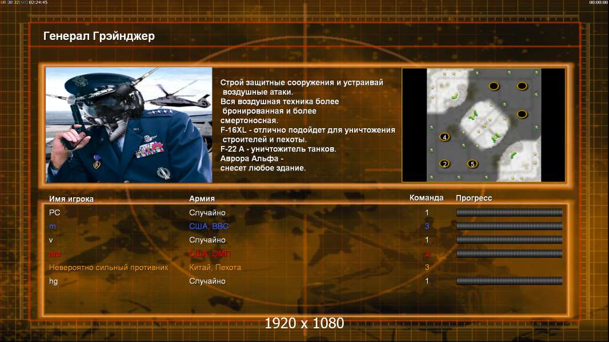609x342 pixels.
Task: Click the progress bar in the red США, СМП row
Action: tap(509, 254)
